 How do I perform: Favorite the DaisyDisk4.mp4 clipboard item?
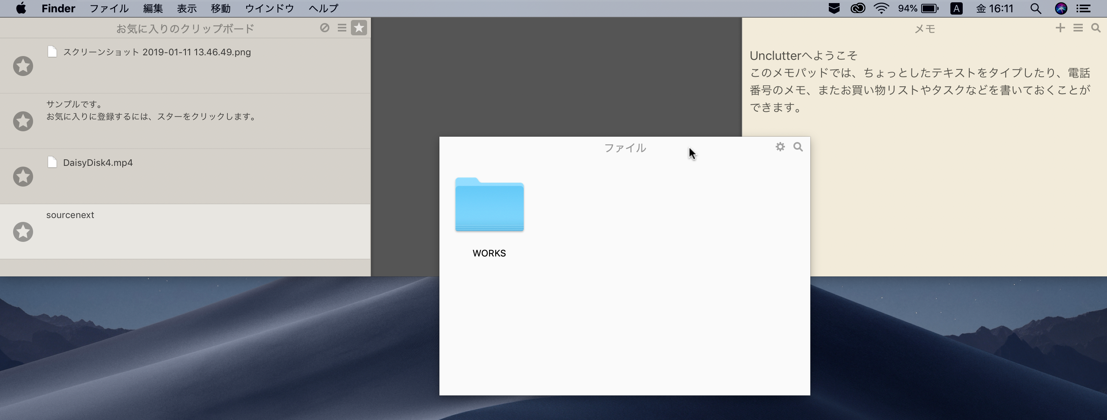(23, 177)
